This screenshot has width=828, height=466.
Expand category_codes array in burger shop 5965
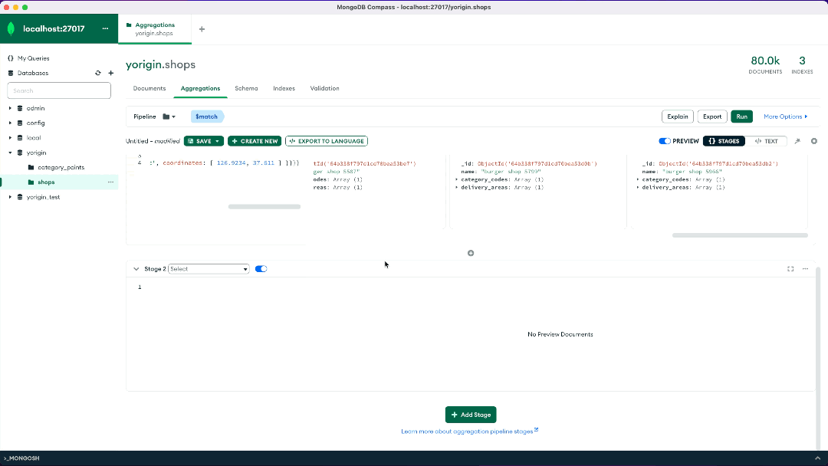point(638,179)
